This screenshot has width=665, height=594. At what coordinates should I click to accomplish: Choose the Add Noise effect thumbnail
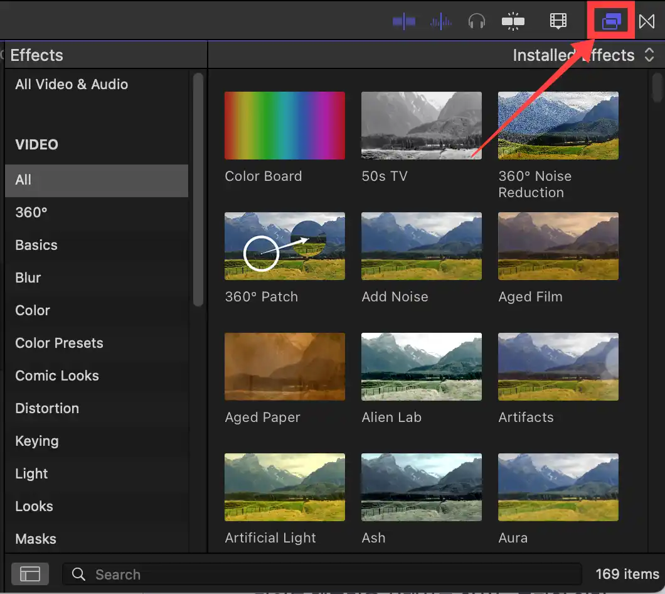point(421,246)
